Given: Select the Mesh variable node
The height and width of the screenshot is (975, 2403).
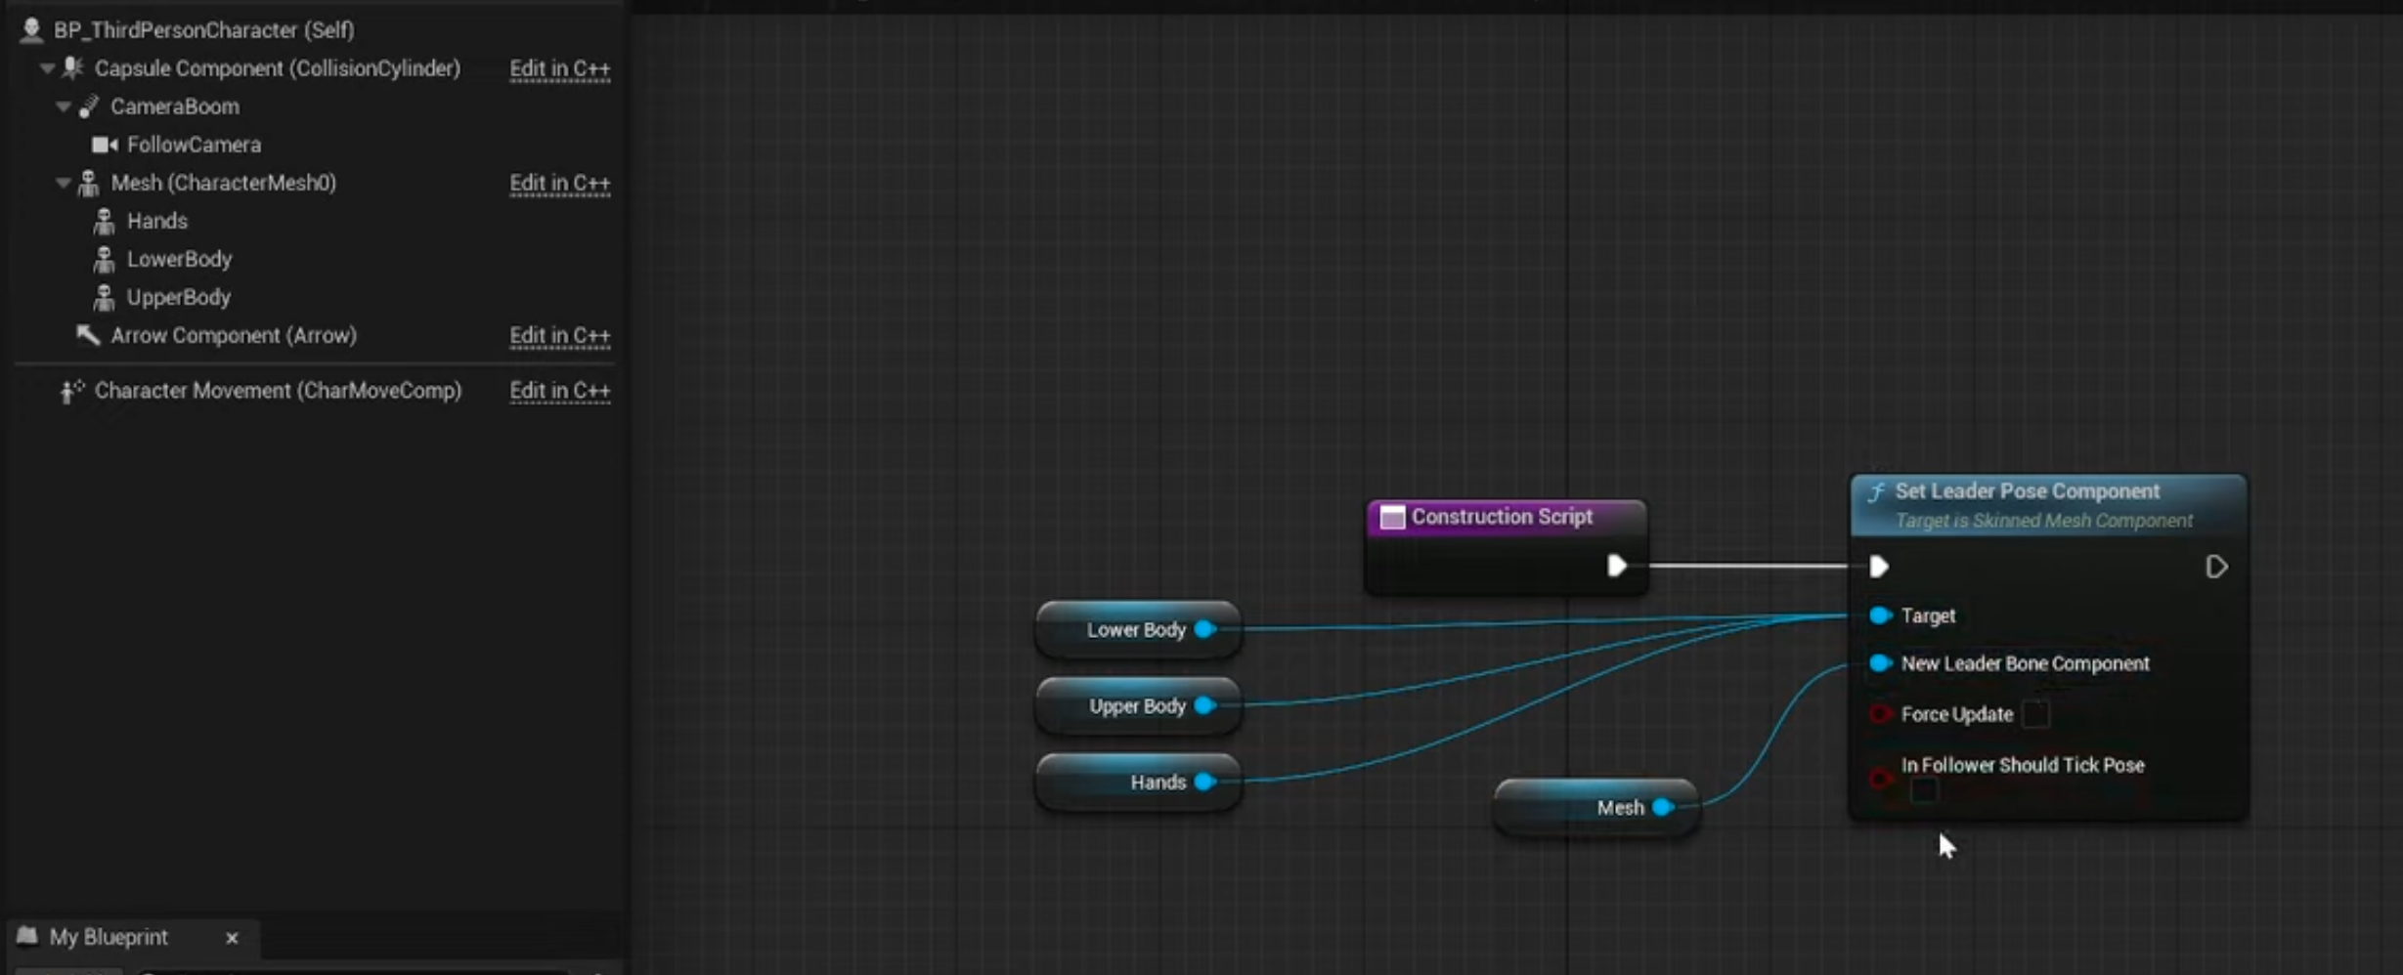Looking at the screenshot, I should [1596, 807].
